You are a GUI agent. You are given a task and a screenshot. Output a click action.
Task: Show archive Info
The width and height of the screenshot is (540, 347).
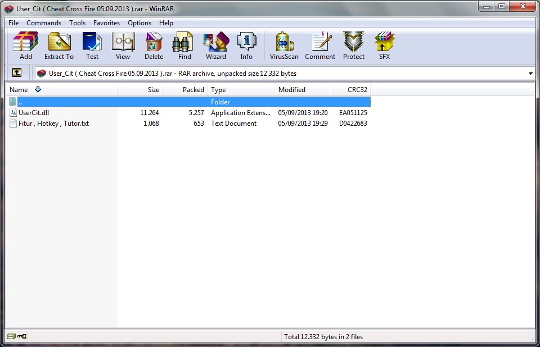pyautogui.click(x=246, y=45)
